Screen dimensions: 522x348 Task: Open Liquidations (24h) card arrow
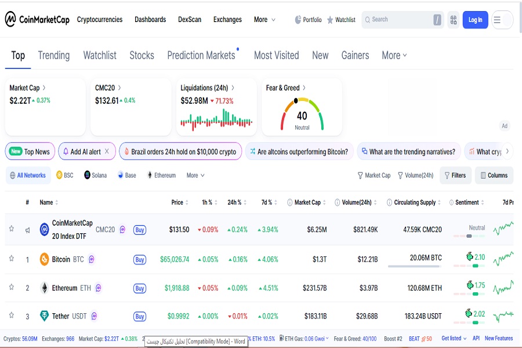[233, 88]
